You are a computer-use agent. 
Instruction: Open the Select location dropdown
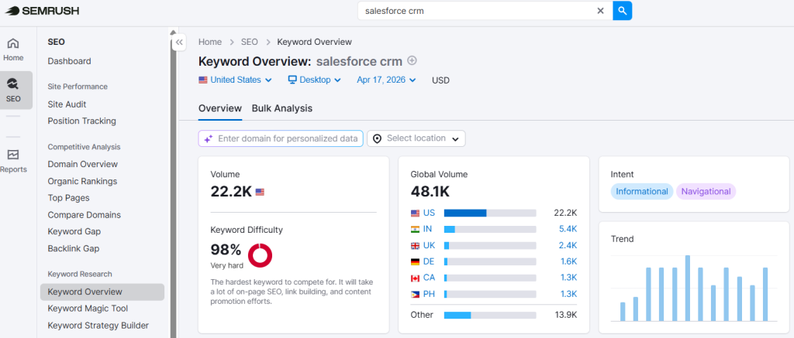tap(416, 138)
